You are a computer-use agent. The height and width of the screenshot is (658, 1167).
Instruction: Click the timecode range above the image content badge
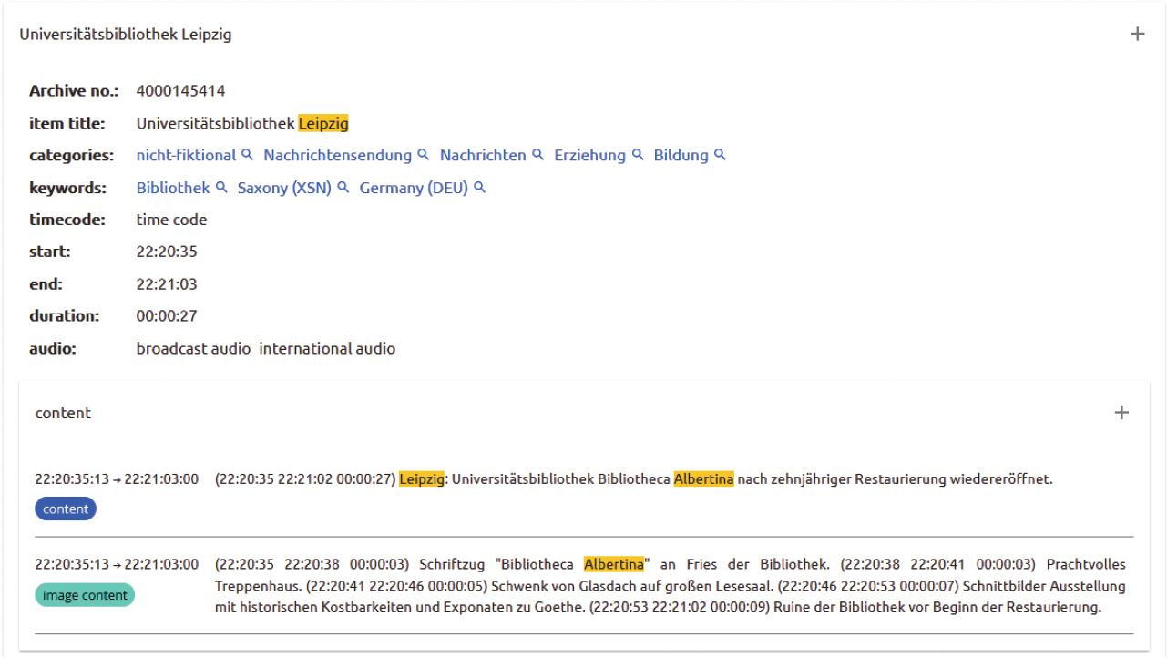[x=117, y=565]
